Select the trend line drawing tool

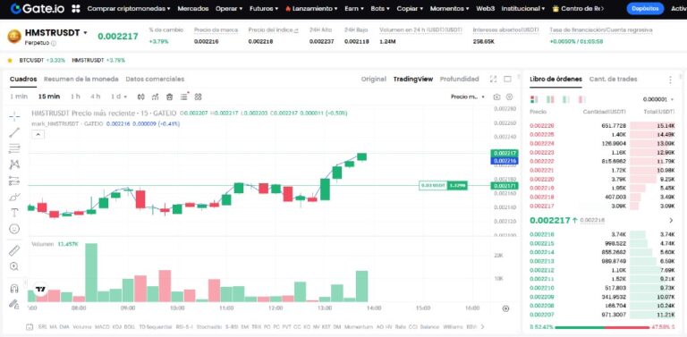[14, 132]
